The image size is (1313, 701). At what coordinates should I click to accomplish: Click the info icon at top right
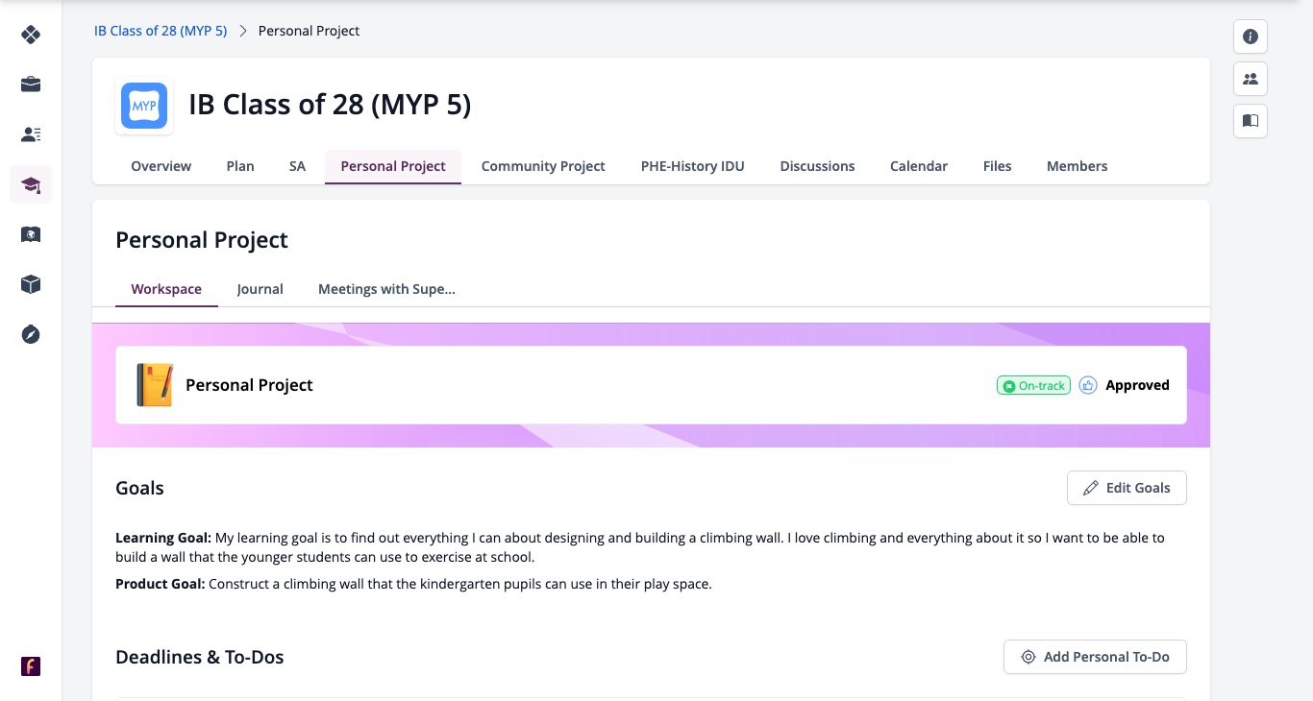(x=1251, y=36)
